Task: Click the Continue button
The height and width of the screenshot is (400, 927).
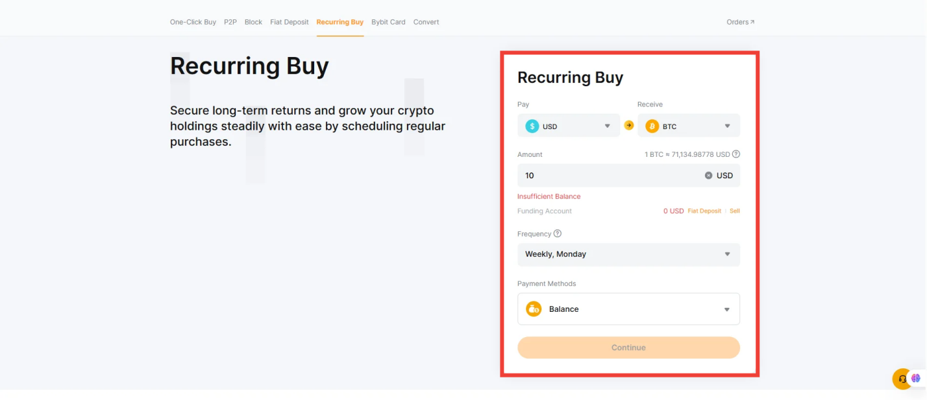Action: tap(628, 347)
